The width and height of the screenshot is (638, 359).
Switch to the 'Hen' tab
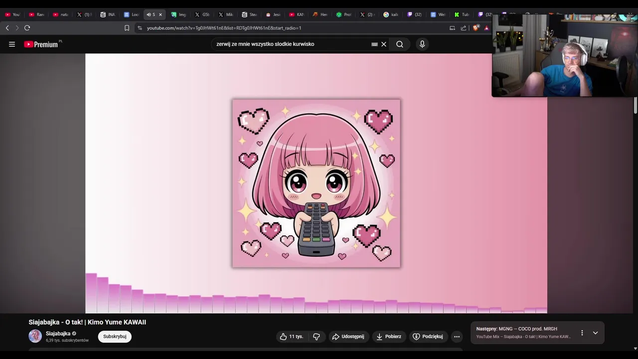(320, 14)
